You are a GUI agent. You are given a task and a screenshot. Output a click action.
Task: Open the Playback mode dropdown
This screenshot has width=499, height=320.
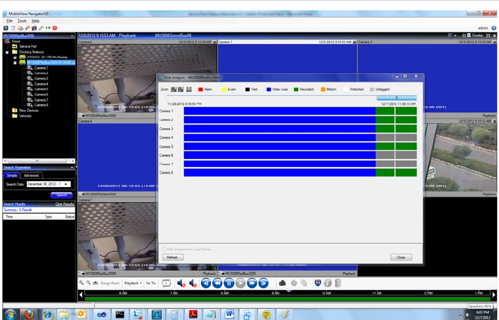(134, 283)
